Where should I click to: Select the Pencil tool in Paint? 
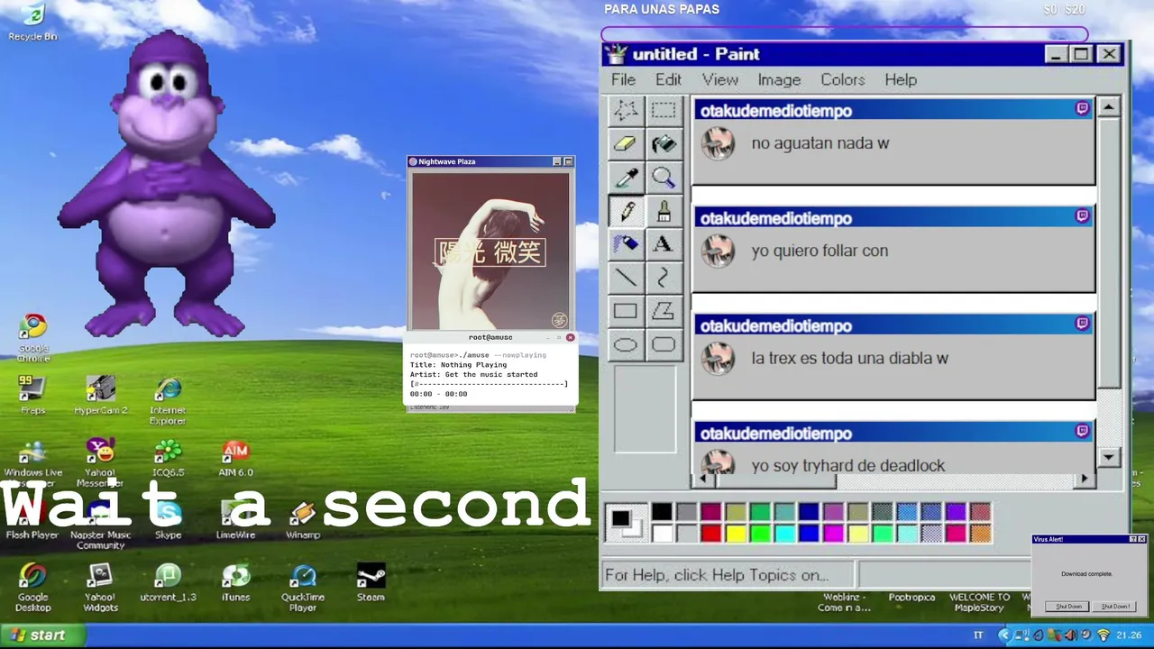coord(626,210)
